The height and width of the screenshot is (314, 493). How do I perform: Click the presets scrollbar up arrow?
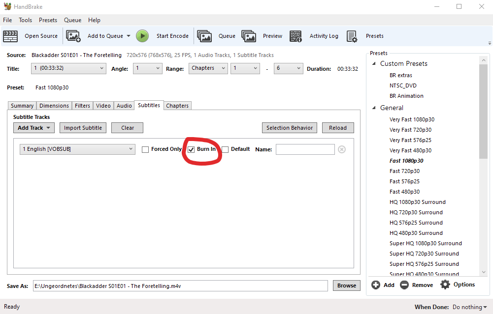[484, 60]
